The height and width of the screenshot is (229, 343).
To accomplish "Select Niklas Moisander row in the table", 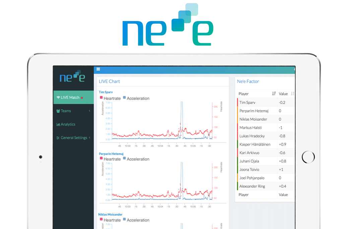I will coord(266,119).
